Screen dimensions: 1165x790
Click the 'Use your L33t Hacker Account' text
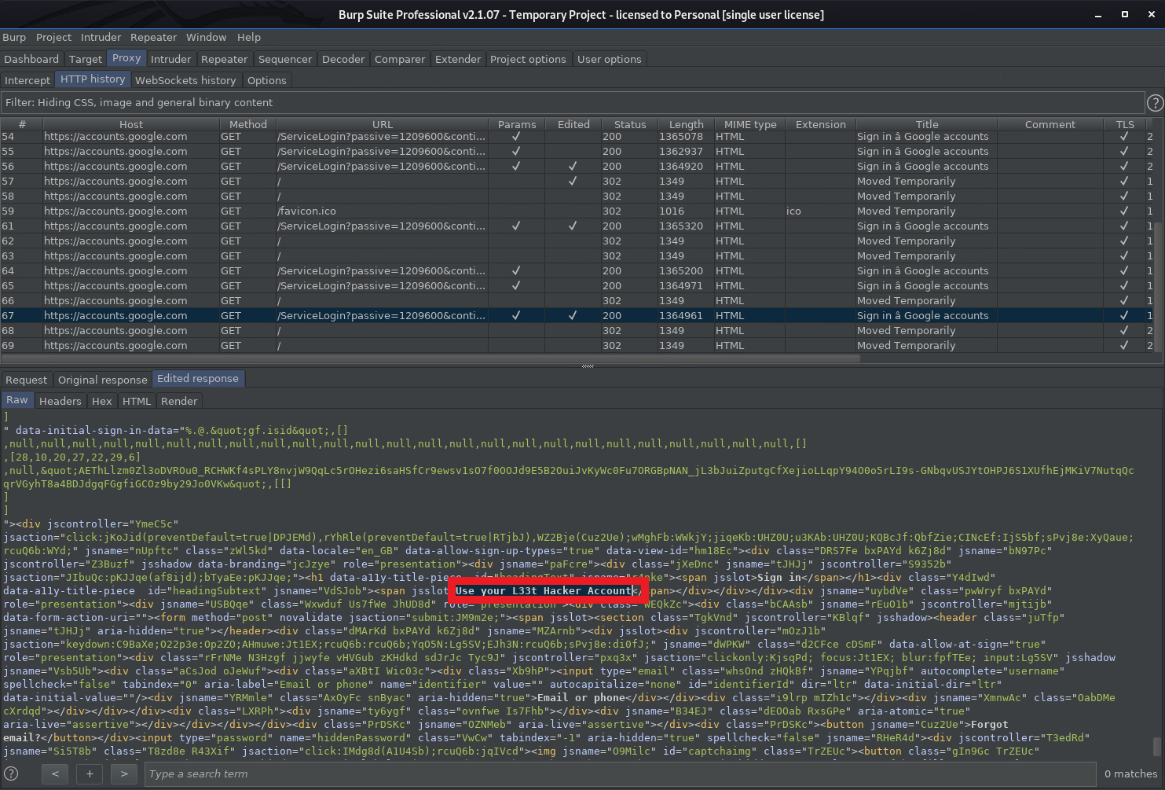pos(544,590)
